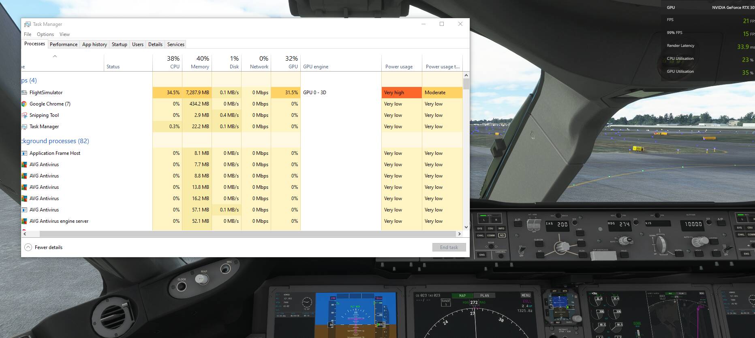Click sort arrow above the Name column
The width and height of the screenshot is (755, 338).
pyautogui.click(x=55, y=56)
